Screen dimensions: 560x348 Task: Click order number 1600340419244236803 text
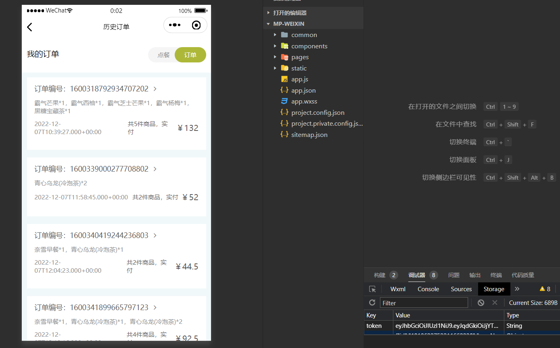109,235
